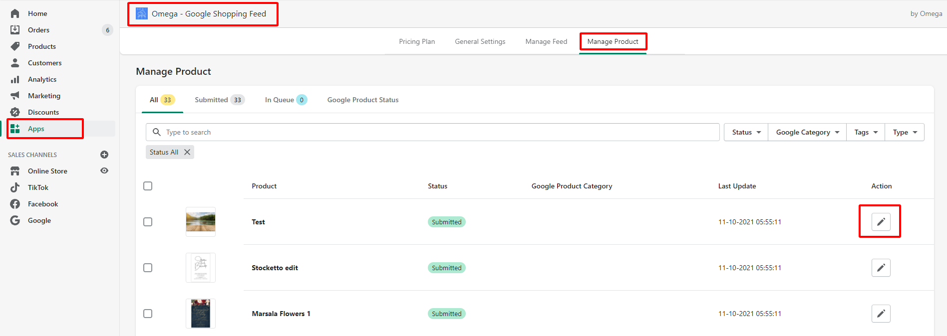Remove the Status All filter chip
The image size is (947, 336).
point(187,152)
